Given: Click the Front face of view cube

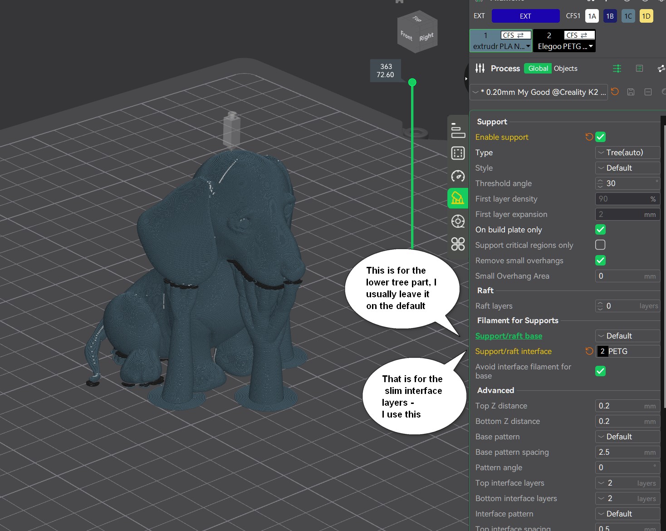Looking at the screenshot, I should click(406, 36).
